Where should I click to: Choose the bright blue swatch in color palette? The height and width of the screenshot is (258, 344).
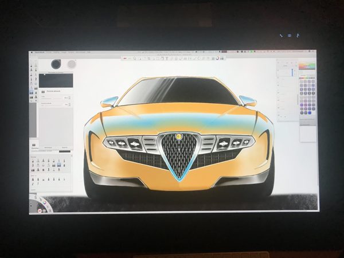[310, 113]
